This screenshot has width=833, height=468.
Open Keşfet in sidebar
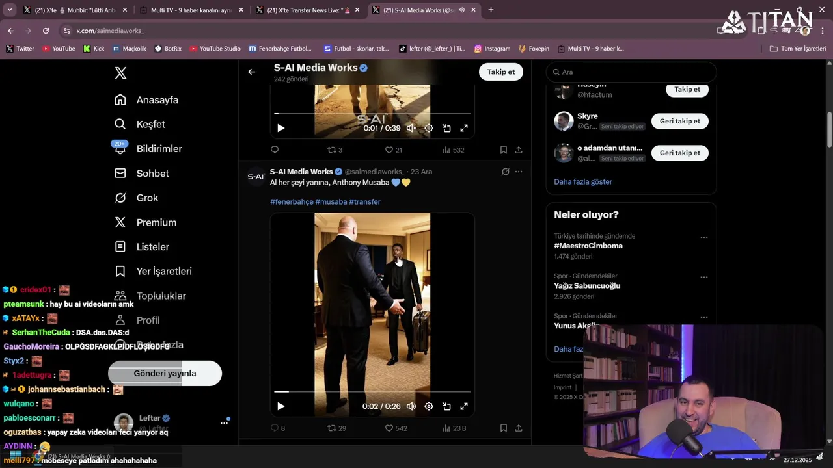pyautogui.click(x=140, y=124)
